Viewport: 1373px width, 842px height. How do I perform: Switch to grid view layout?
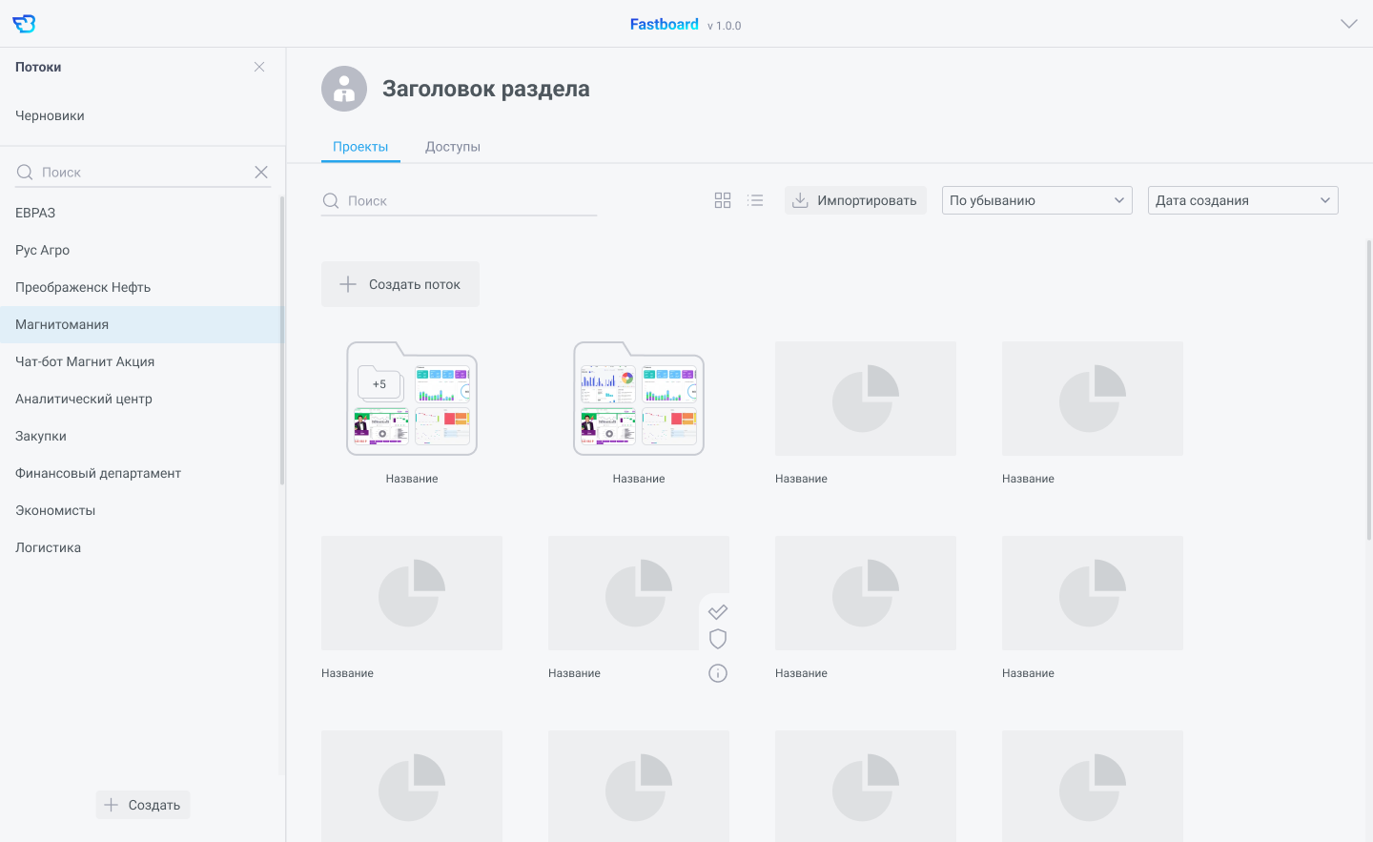pos(723,200)
